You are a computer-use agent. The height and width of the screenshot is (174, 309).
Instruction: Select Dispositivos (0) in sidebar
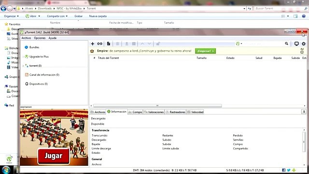(x=39, y=84)
